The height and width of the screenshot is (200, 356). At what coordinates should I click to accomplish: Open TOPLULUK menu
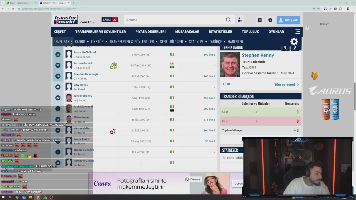(x=250, y=31)
